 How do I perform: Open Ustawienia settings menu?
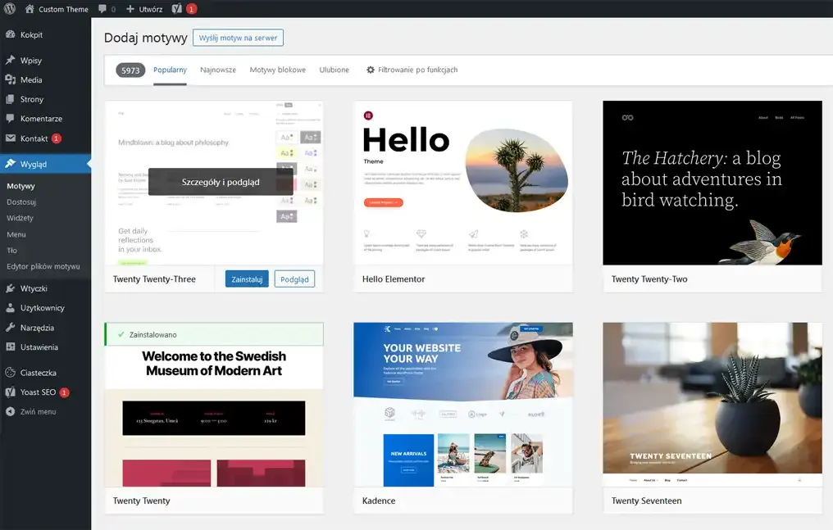(39, 347)
